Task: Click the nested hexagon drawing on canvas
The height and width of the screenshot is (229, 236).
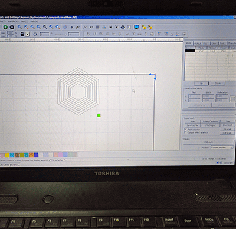Action: click(x=78, y=91)
